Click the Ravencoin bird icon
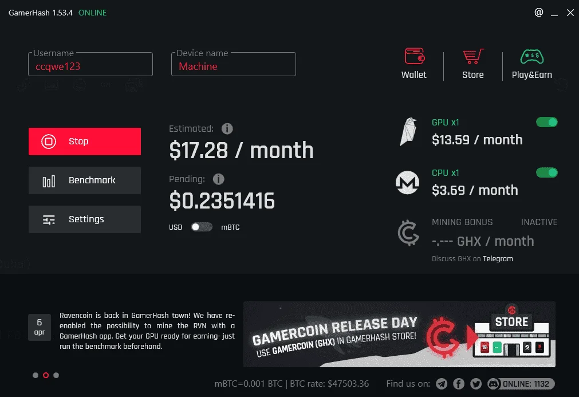 click(408, 132)
